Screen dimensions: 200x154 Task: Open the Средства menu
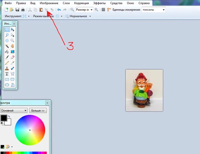[x=116, y=3]
